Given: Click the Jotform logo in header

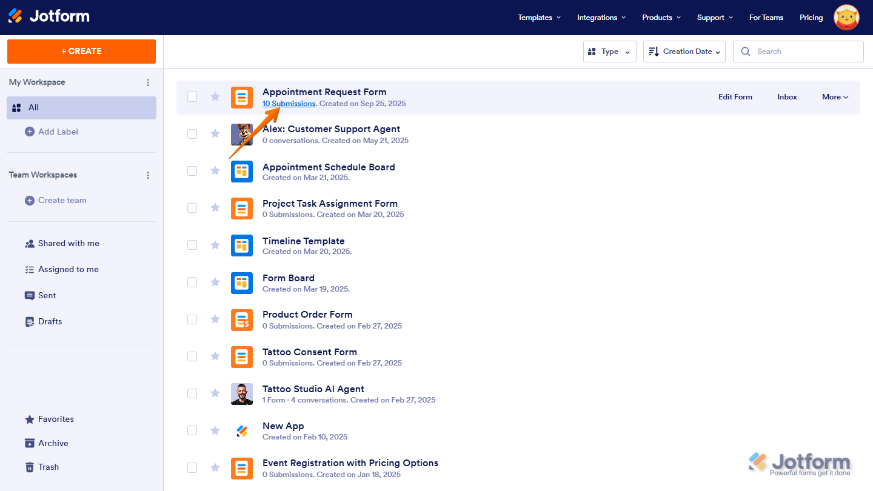Looking at the screenshot, I should click(48, 16).
